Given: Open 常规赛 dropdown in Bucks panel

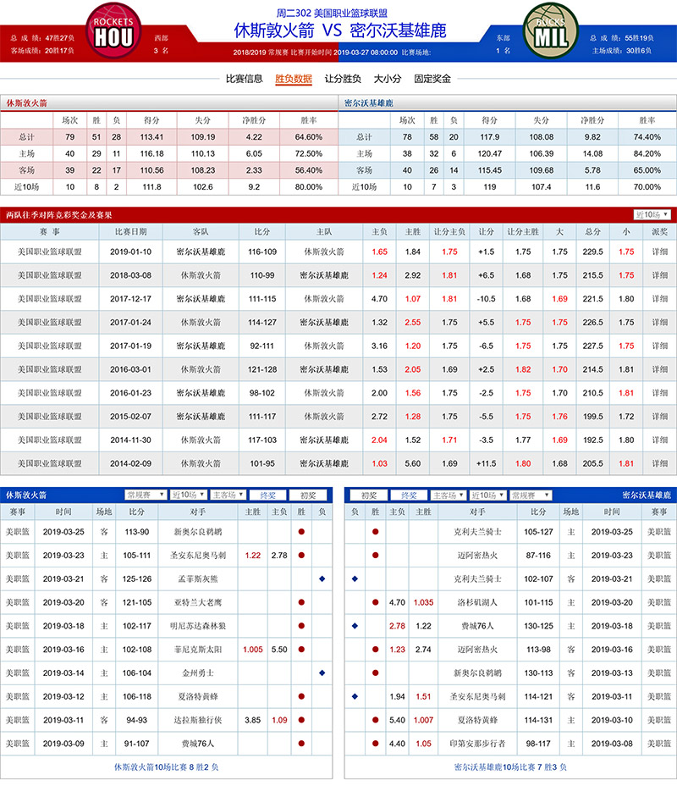Looking at the screenshot, I should (531, 495).
